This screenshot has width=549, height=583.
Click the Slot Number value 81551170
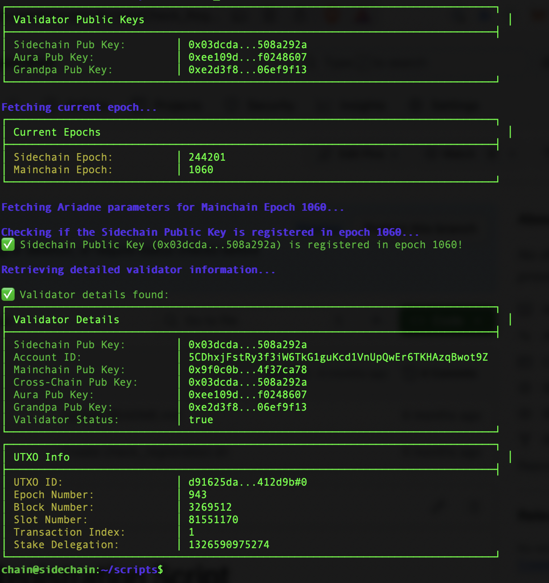213,520
